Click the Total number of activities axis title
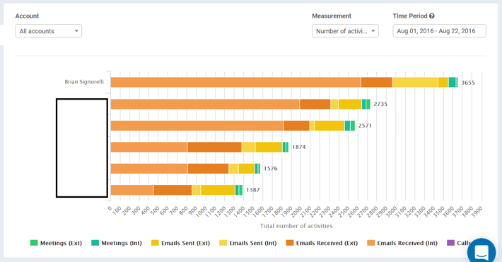 click(296, 226)
